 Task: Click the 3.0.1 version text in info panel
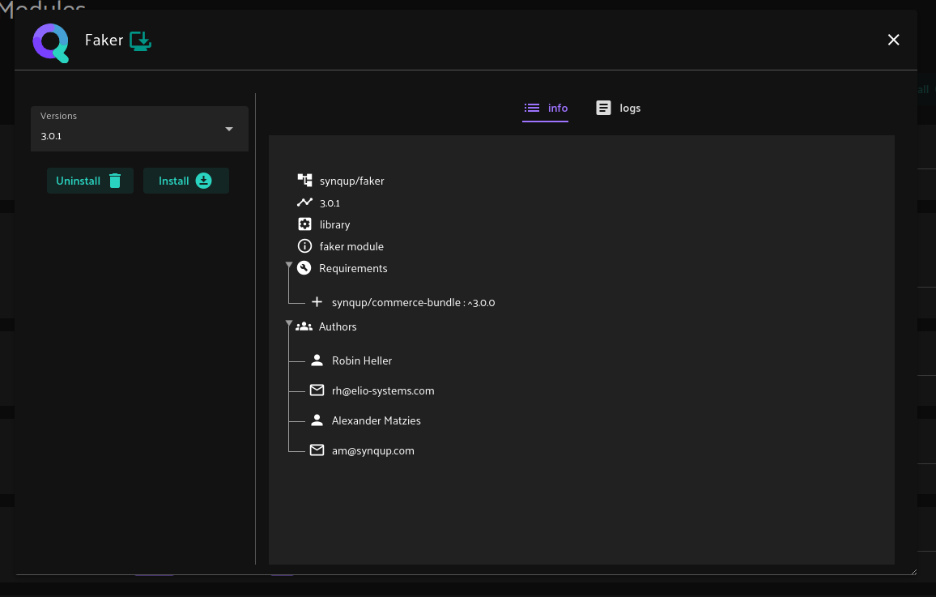[330, 203]
